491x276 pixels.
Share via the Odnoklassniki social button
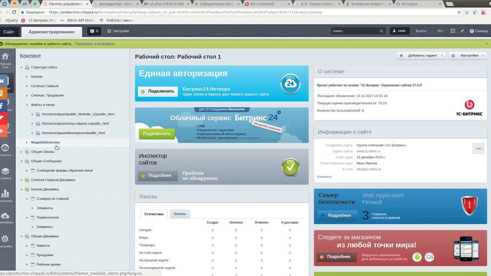tap(3, 93)
